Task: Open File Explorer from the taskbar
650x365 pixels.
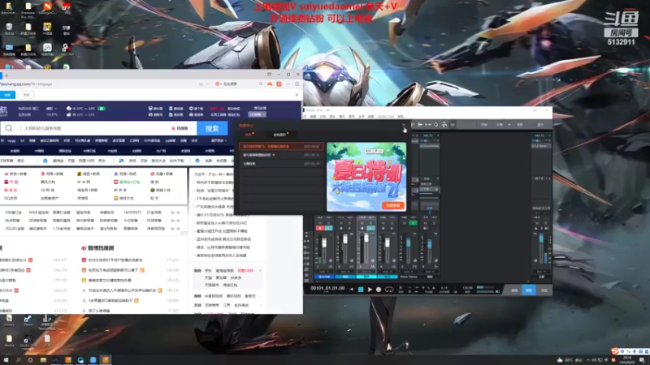Action: pyautogui.click(x=43, y=360)
